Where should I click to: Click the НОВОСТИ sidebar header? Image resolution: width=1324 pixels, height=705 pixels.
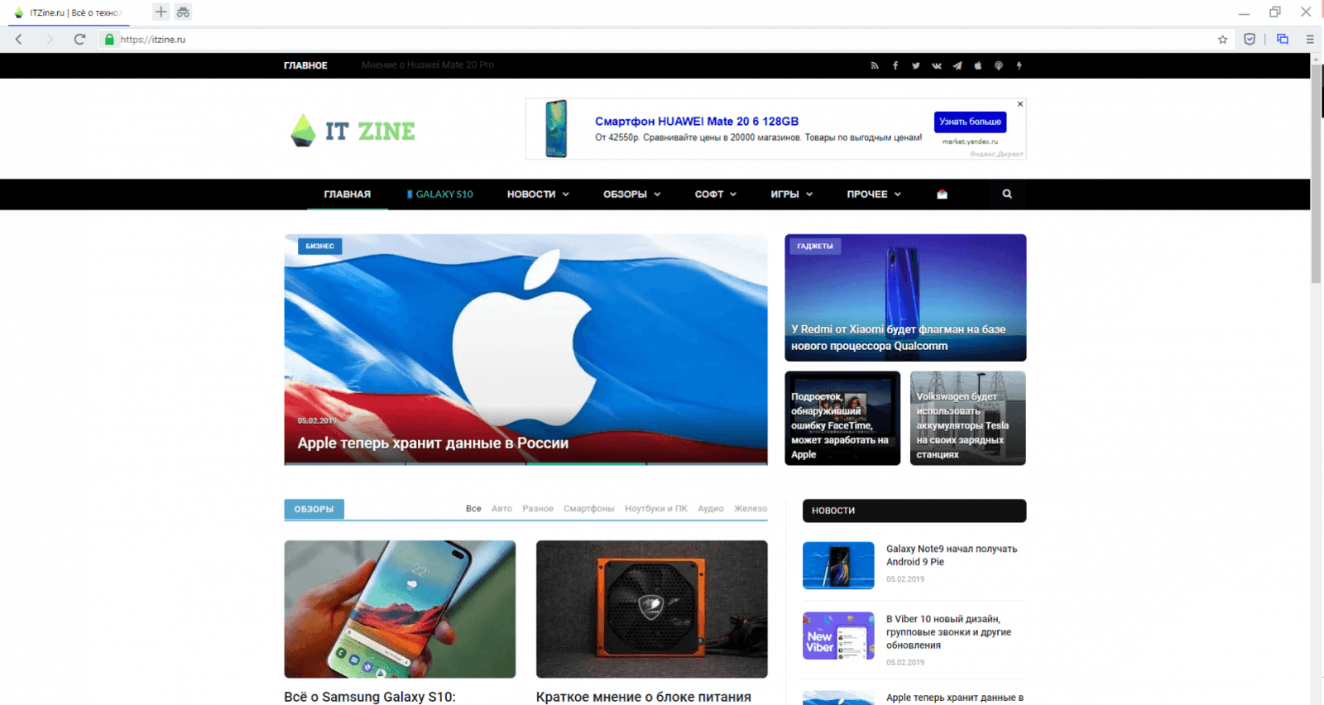tap(914, 511)
